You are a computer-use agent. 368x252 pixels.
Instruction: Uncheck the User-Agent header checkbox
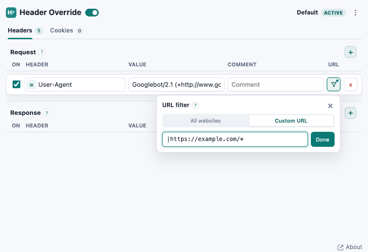click(x=16, y=84)
